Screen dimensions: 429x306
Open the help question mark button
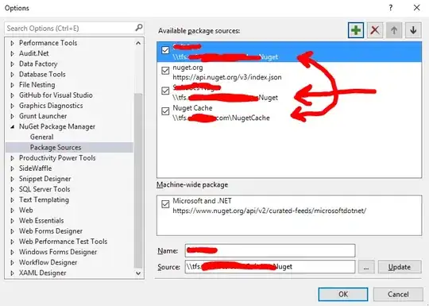(391, 8)
